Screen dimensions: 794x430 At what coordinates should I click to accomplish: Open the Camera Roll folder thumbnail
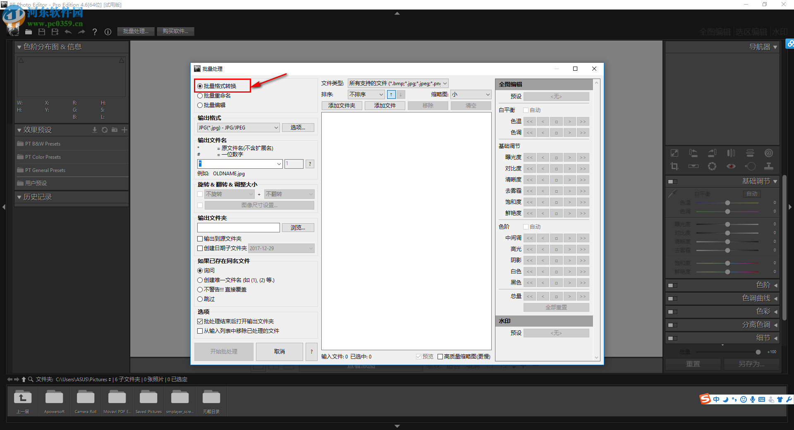(85, 398)
